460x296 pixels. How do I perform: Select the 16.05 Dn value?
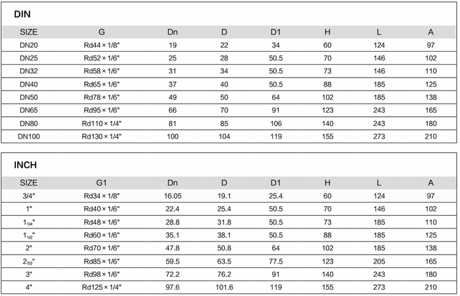pos(172,196)
